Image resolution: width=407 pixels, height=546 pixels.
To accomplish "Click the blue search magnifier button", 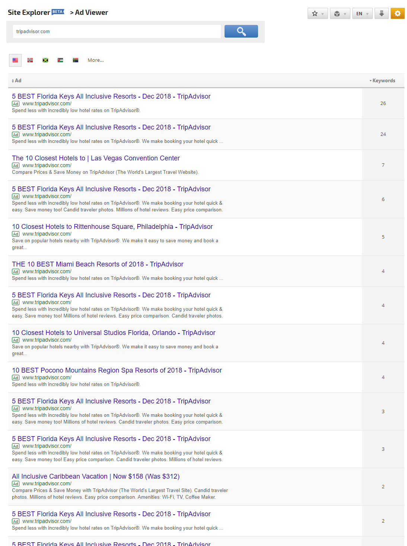I will [241, 31].
